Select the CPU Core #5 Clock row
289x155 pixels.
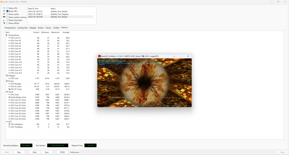click(x=38, y=111)
